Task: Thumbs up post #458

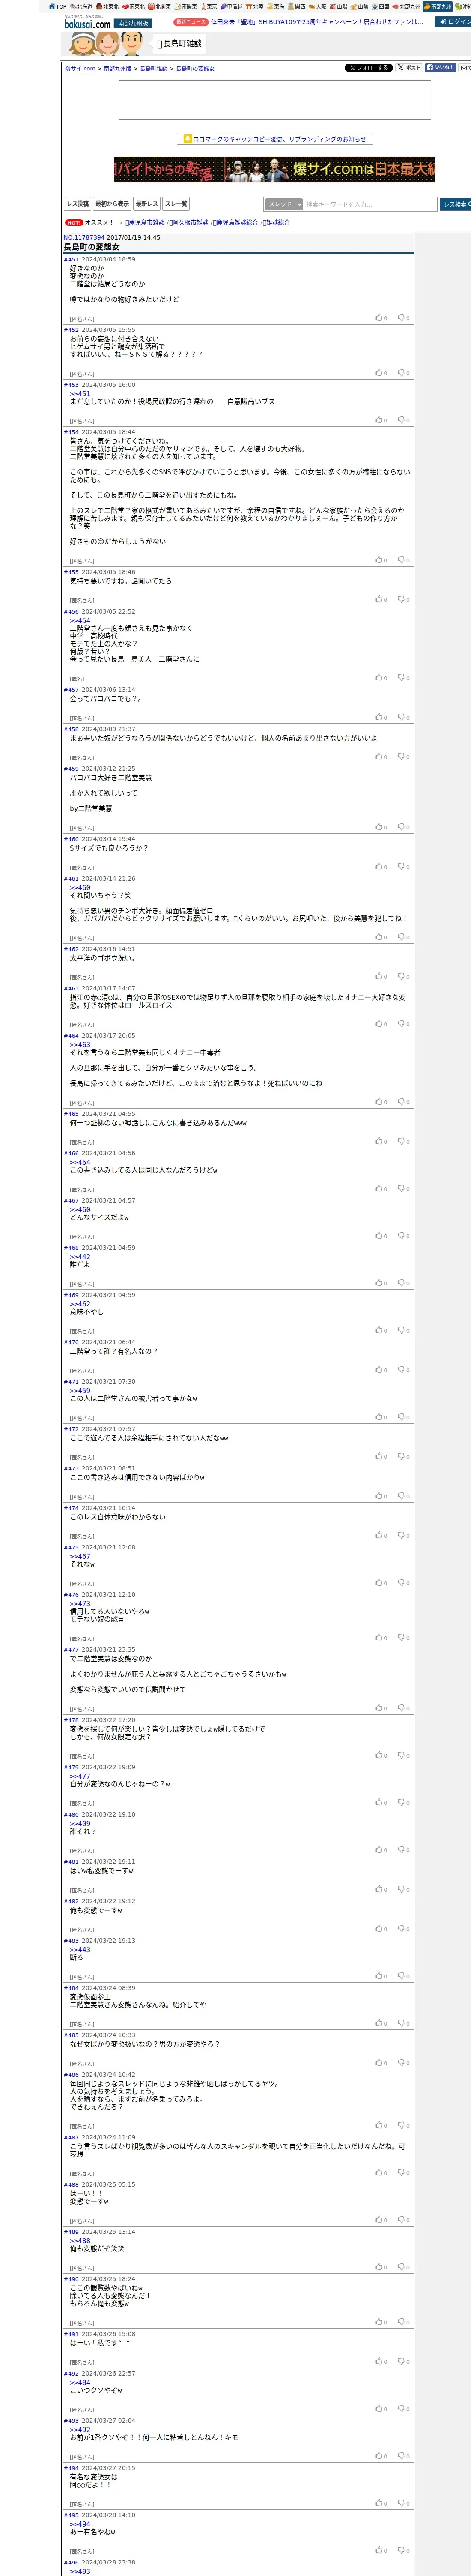Action: point(379,757)
